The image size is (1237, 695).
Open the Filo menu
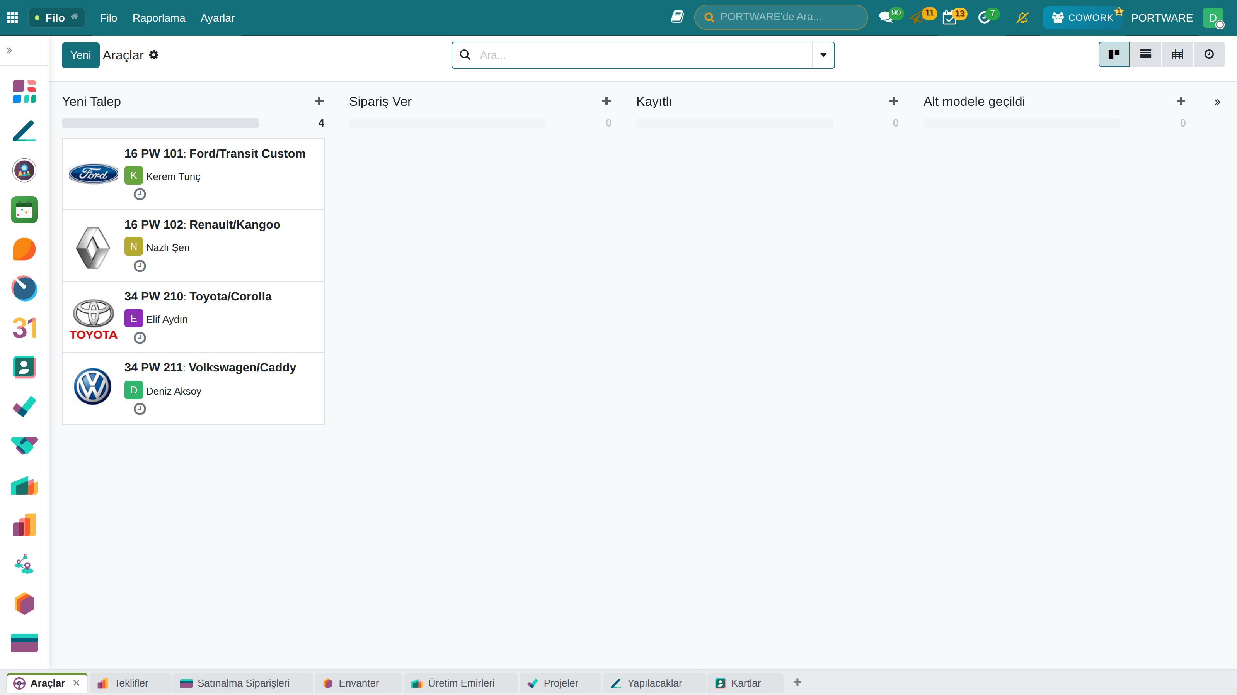coord(109,18)
